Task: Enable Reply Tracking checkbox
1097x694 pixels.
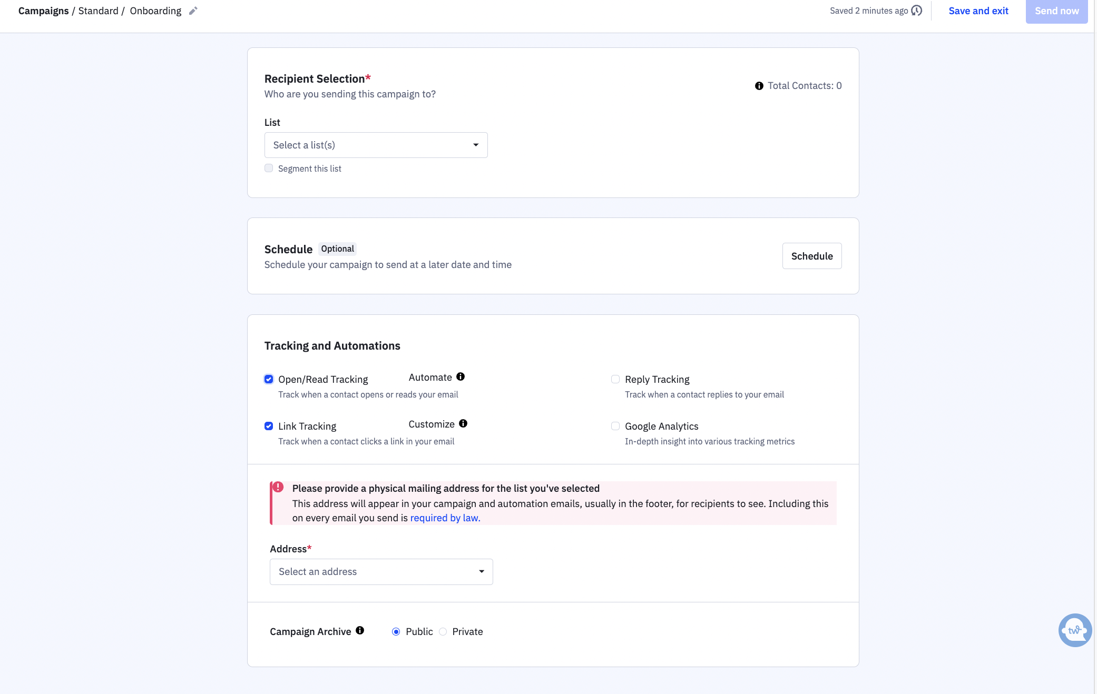Action: click(x=615, y=380)
